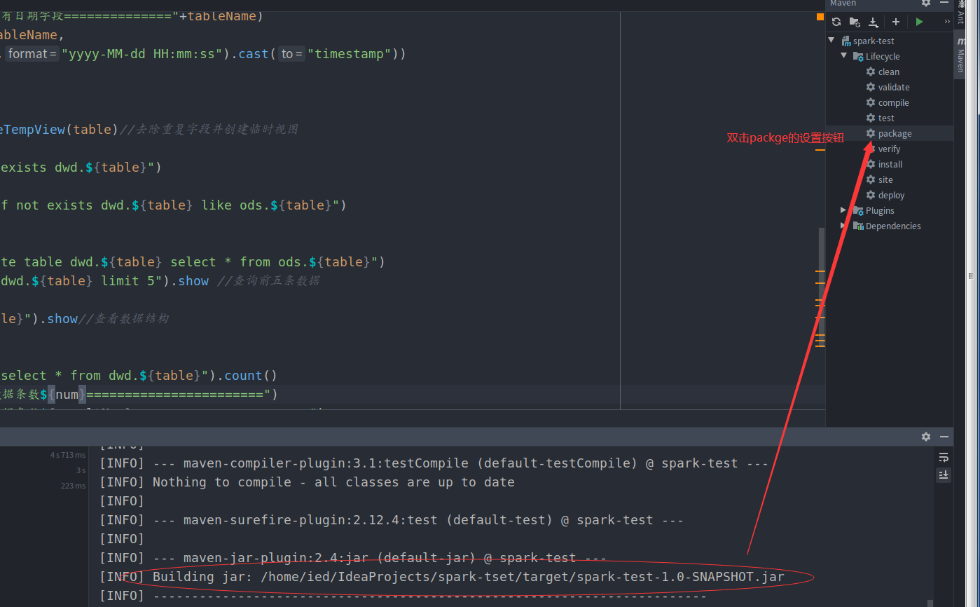Viewport: 980px width, 607px height.
Task: Click download sources and documentation icon
Action: coord(874,22)
